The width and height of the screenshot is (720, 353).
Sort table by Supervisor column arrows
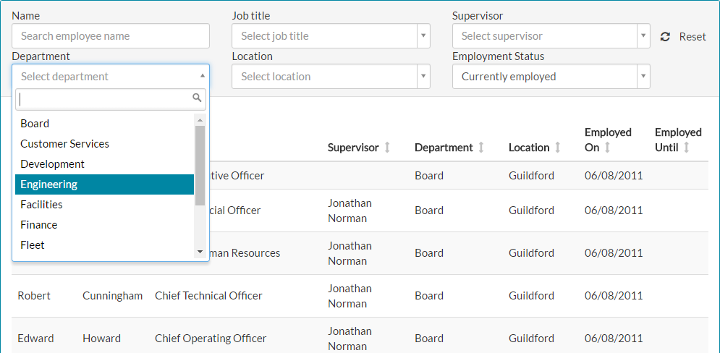point(387,148)
